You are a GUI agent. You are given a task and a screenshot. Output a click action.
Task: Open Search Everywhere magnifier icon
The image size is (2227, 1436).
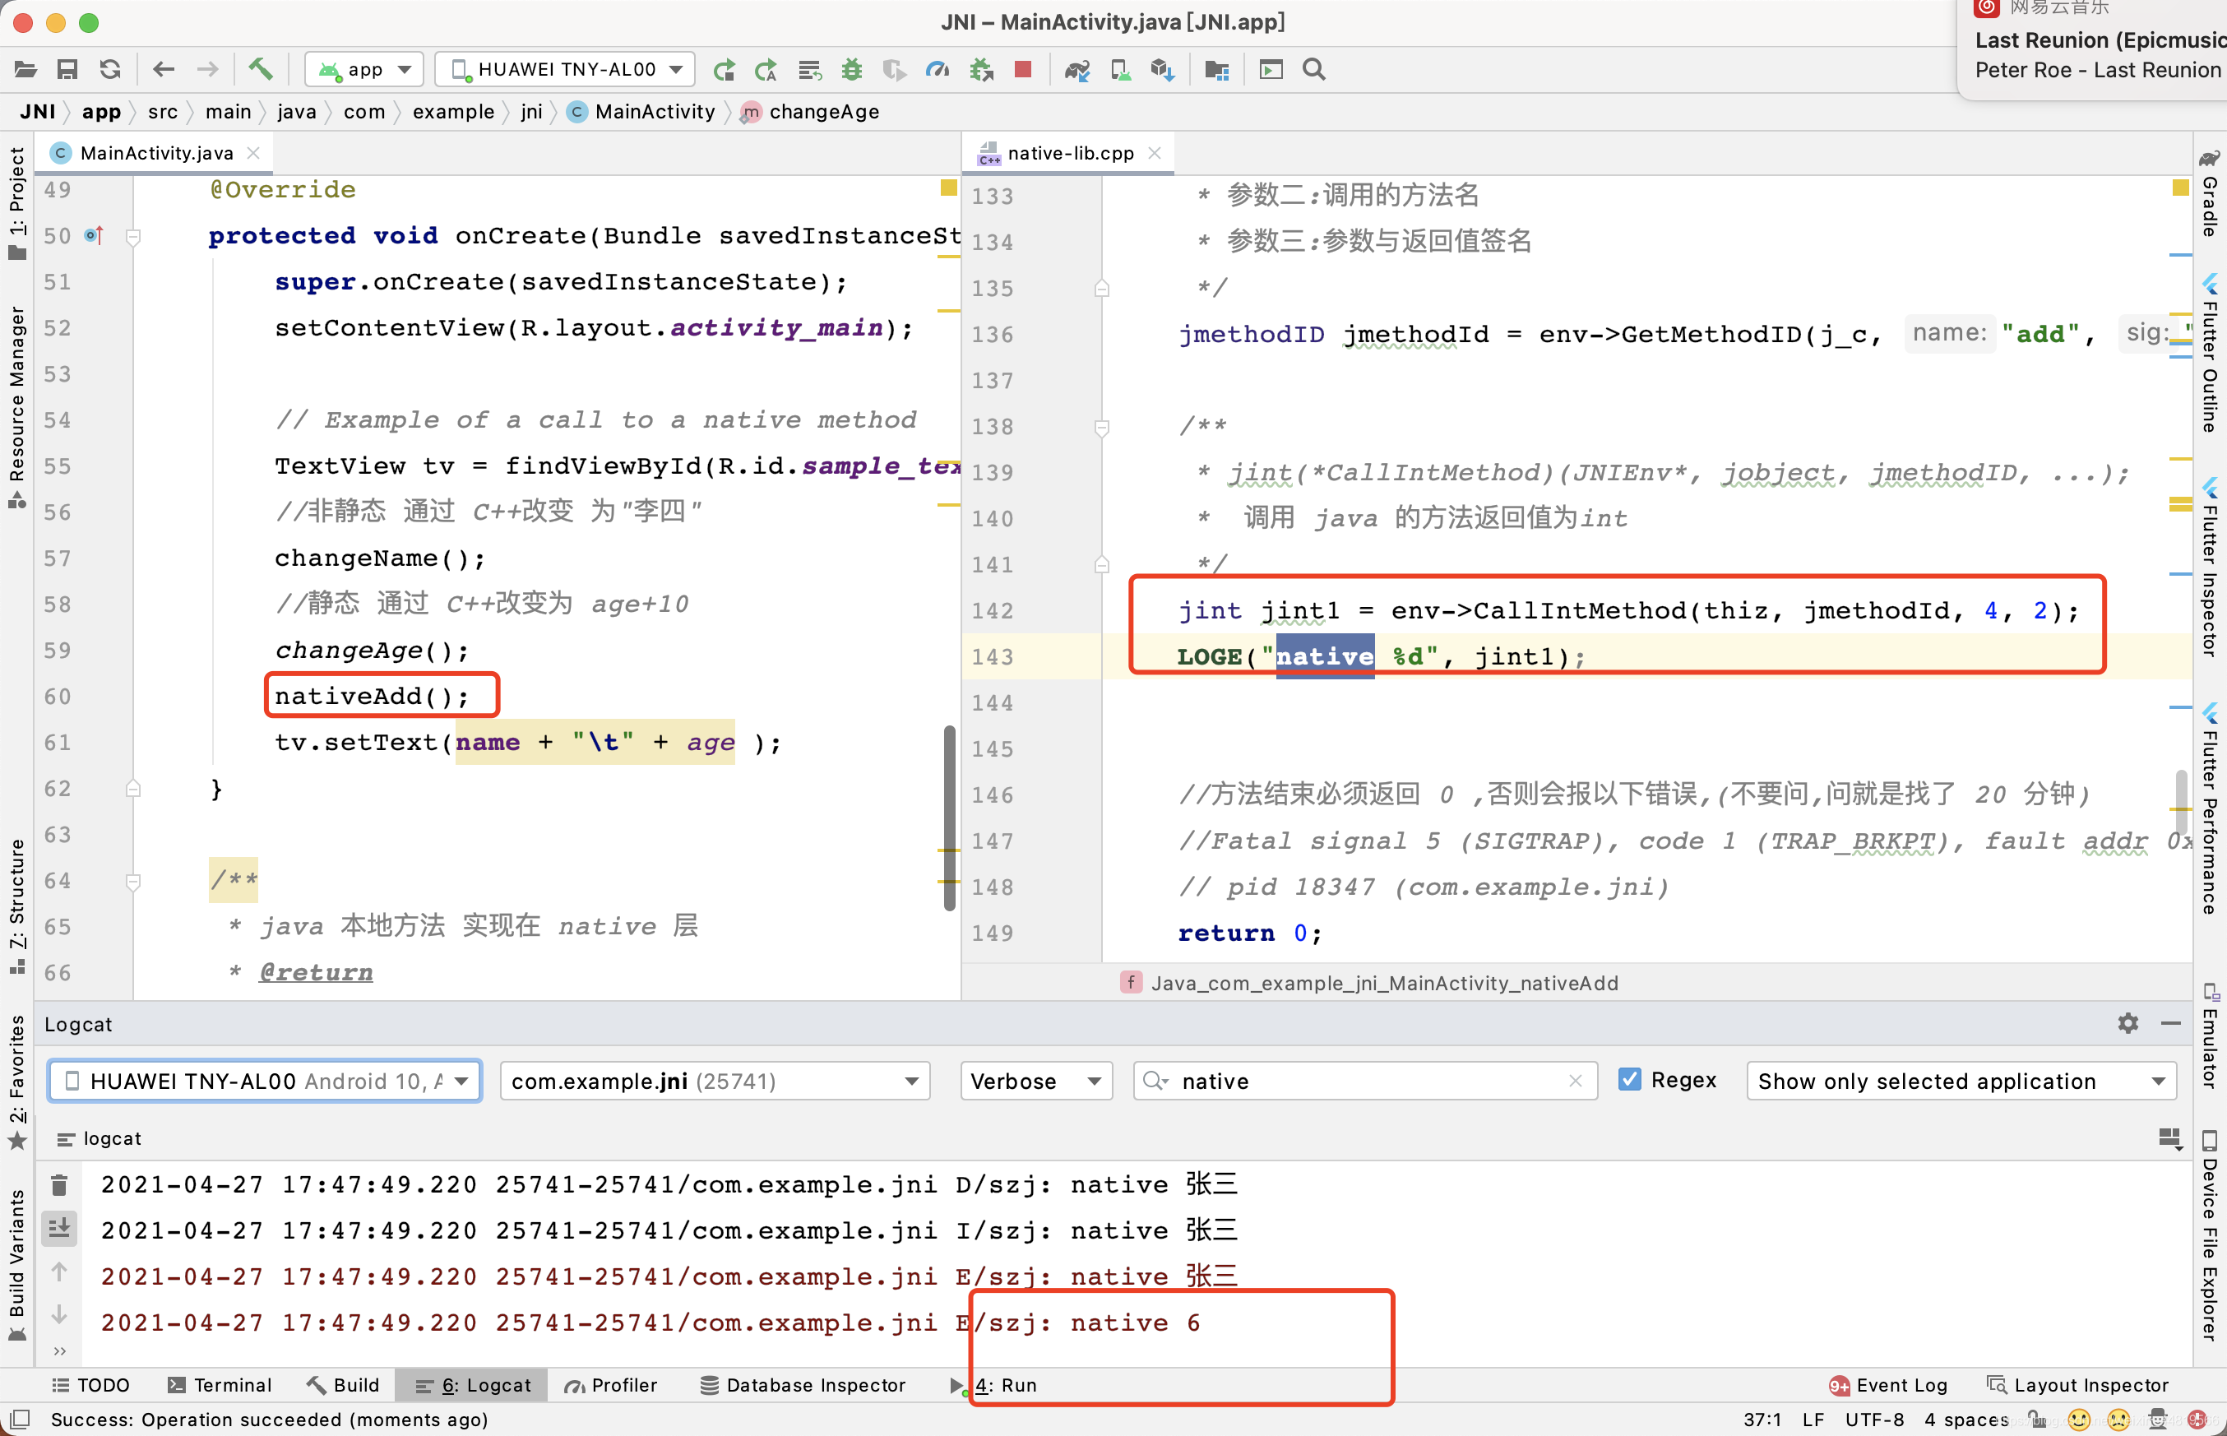1313,69
